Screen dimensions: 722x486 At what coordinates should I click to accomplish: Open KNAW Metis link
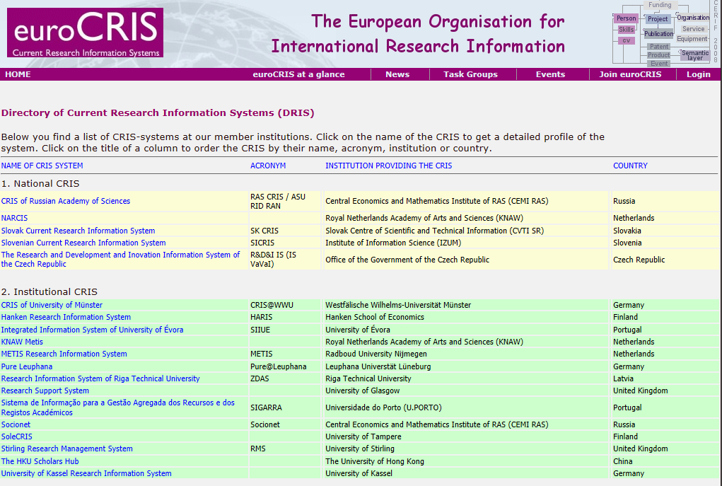coord(22,342)
